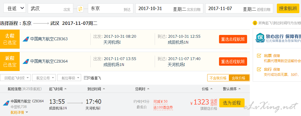
Task: Click the green 保 guarantee shield icon
Action: pos(260,38)
